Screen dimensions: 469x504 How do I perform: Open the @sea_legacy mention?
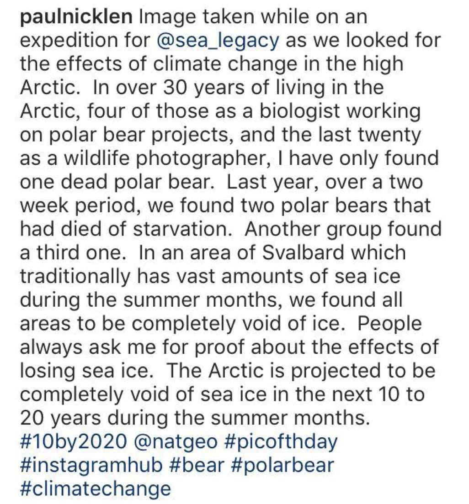(x=217, y=41)
